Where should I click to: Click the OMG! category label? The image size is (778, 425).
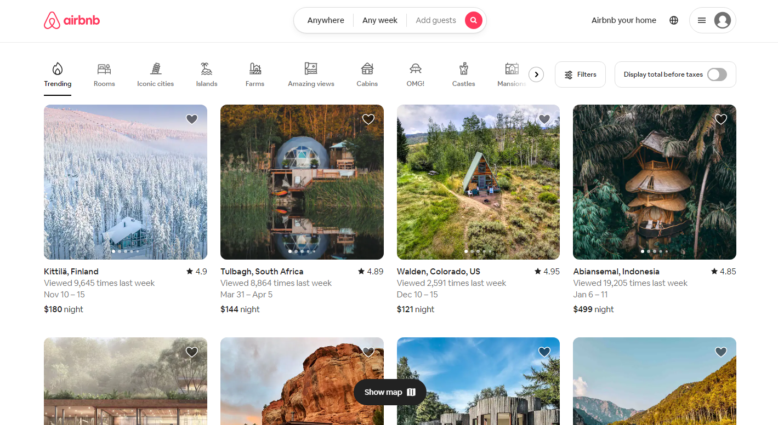pos(416,84)
